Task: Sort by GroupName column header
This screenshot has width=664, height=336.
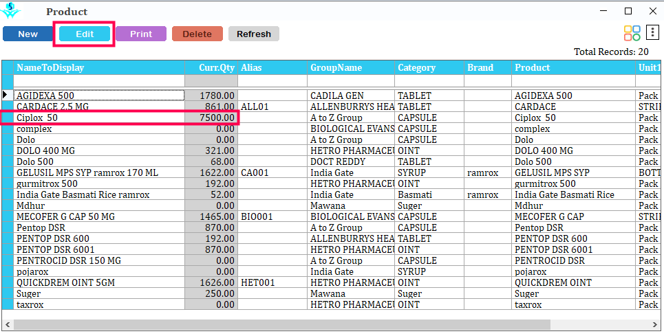Action: (351, 67)
